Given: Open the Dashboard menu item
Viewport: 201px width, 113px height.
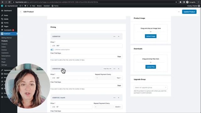Looking at the screenshot, I should point(8,11).
